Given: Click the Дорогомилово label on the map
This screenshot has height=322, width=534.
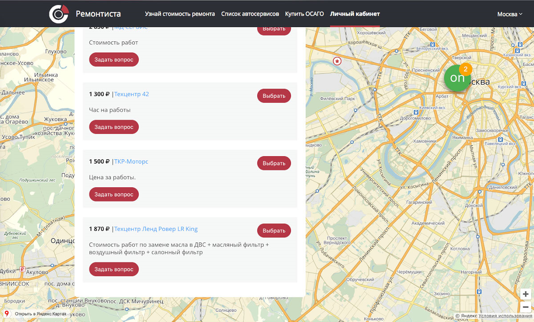Looking at the screenshot, I should point(415,118).
